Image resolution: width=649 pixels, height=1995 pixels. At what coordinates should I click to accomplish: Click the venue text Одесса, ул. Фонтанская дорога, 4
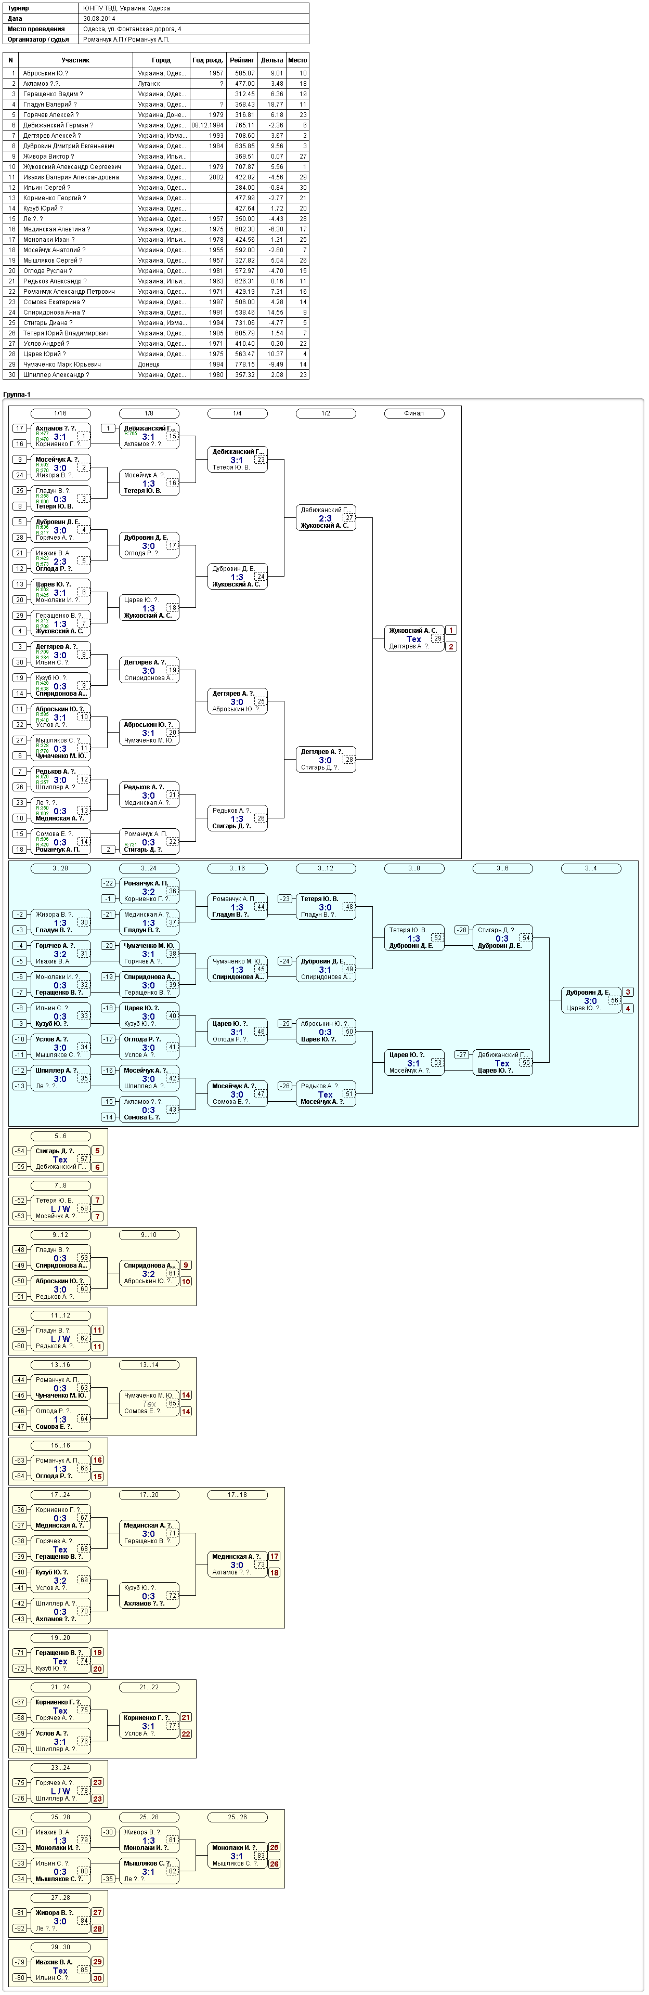133,29
